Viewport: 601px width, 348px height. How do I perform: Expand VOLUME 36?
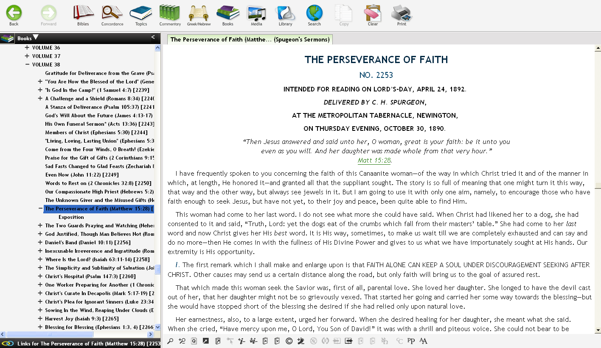[27, 47]
